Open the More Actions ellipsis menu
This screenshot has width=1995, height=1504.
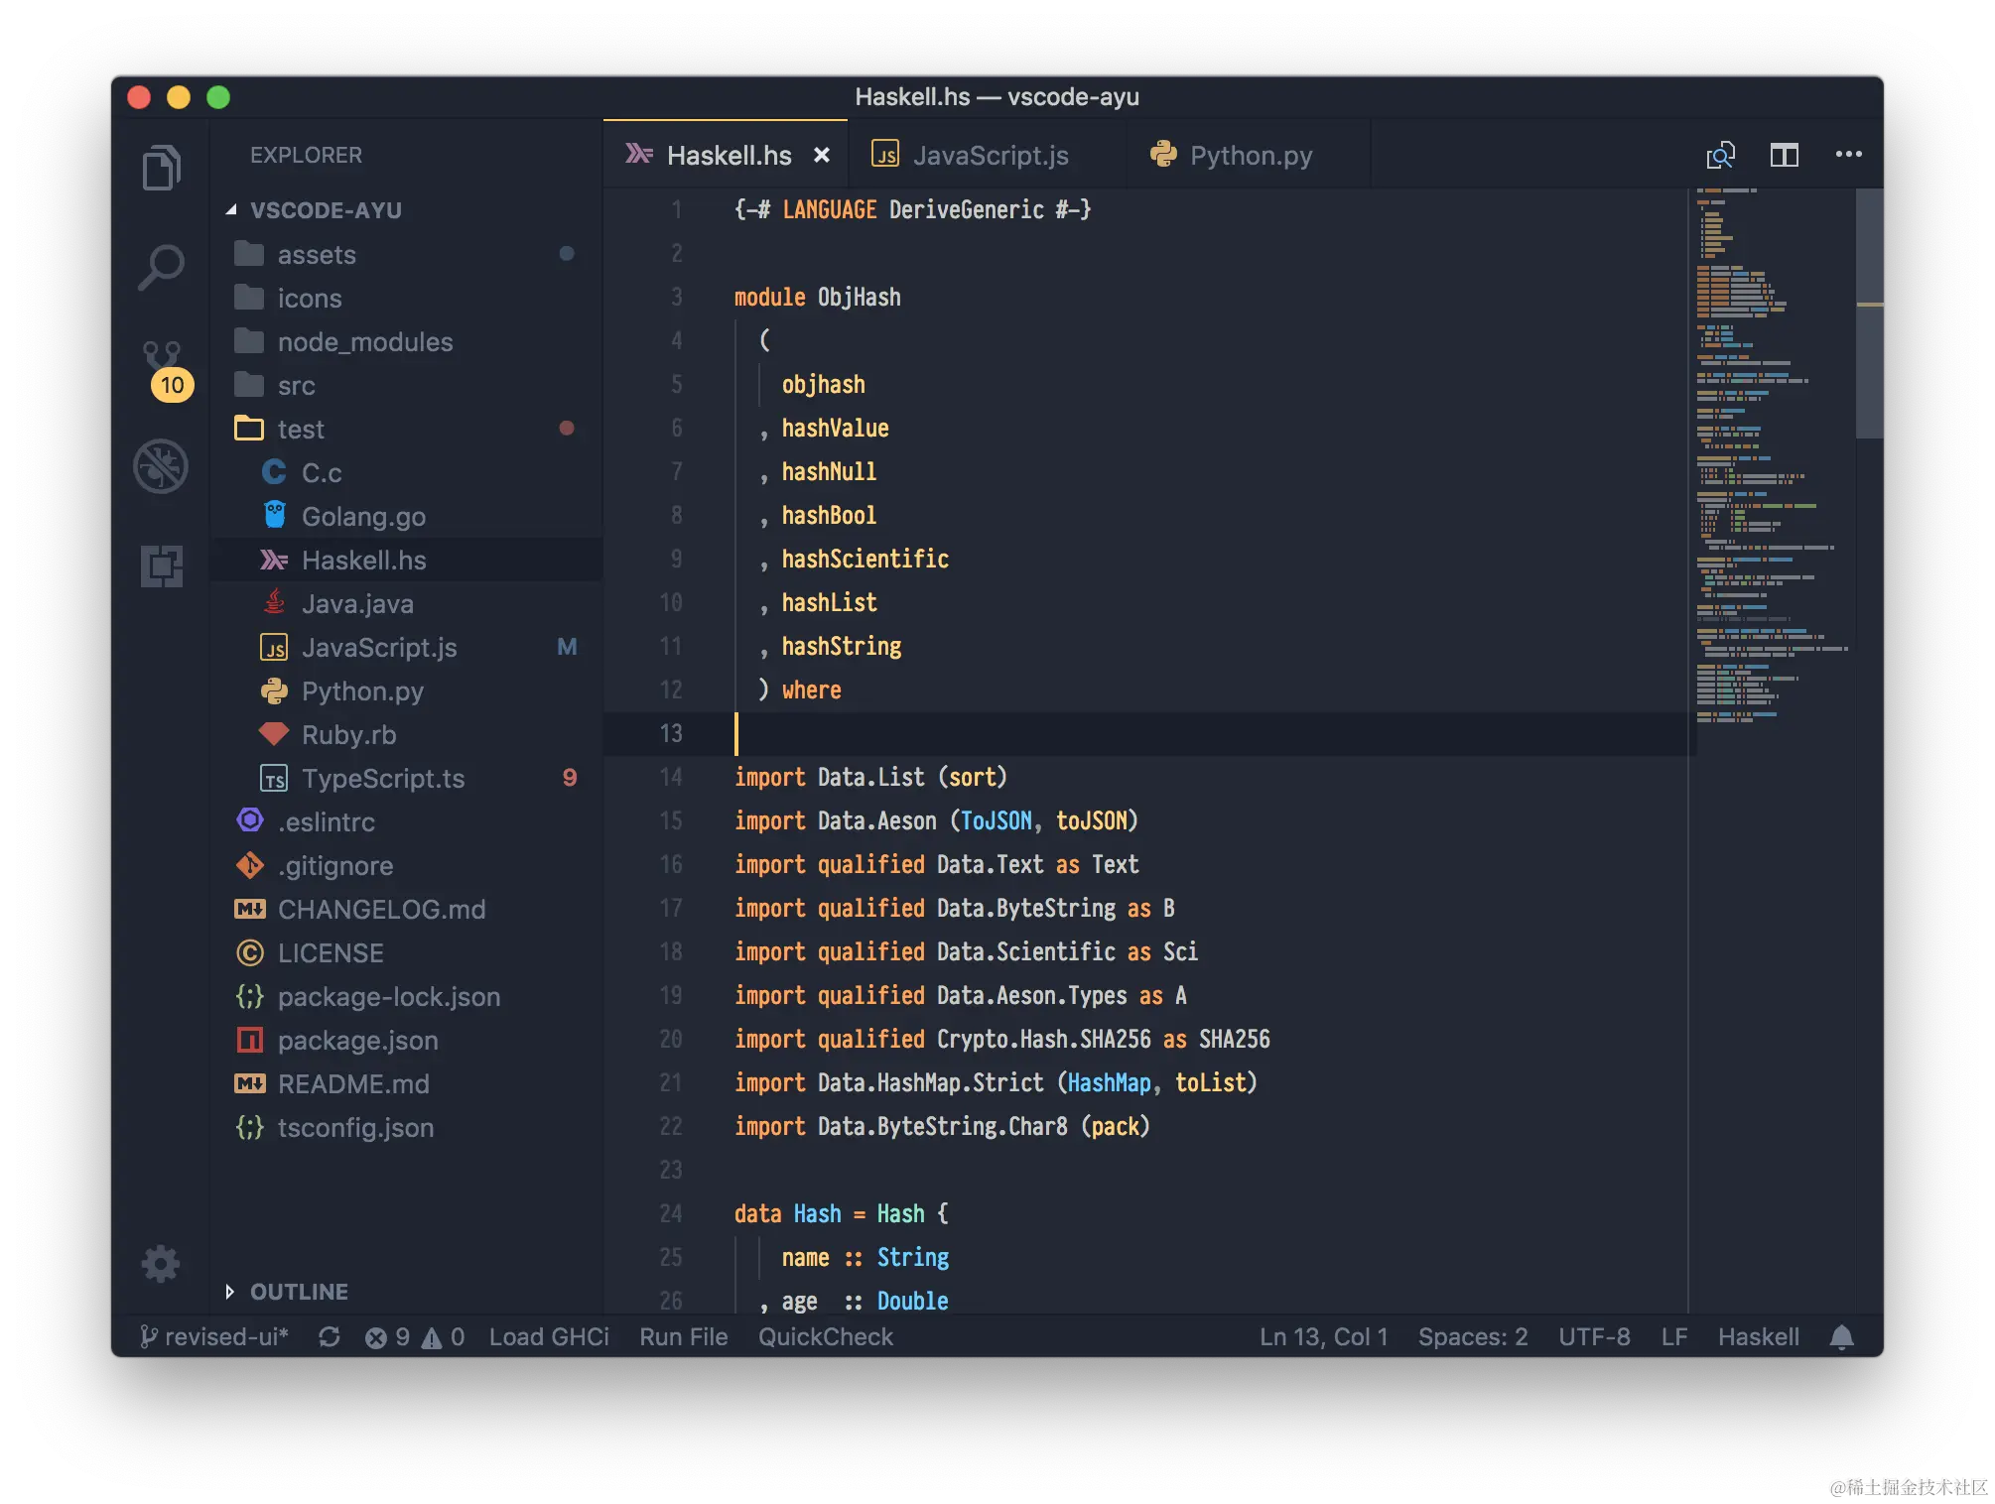[x=1848, y=155]
